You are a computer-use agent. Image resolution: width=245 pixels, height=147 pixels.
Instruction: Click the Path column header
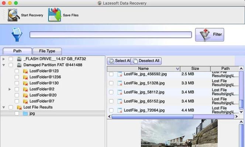tap(225, 69)
